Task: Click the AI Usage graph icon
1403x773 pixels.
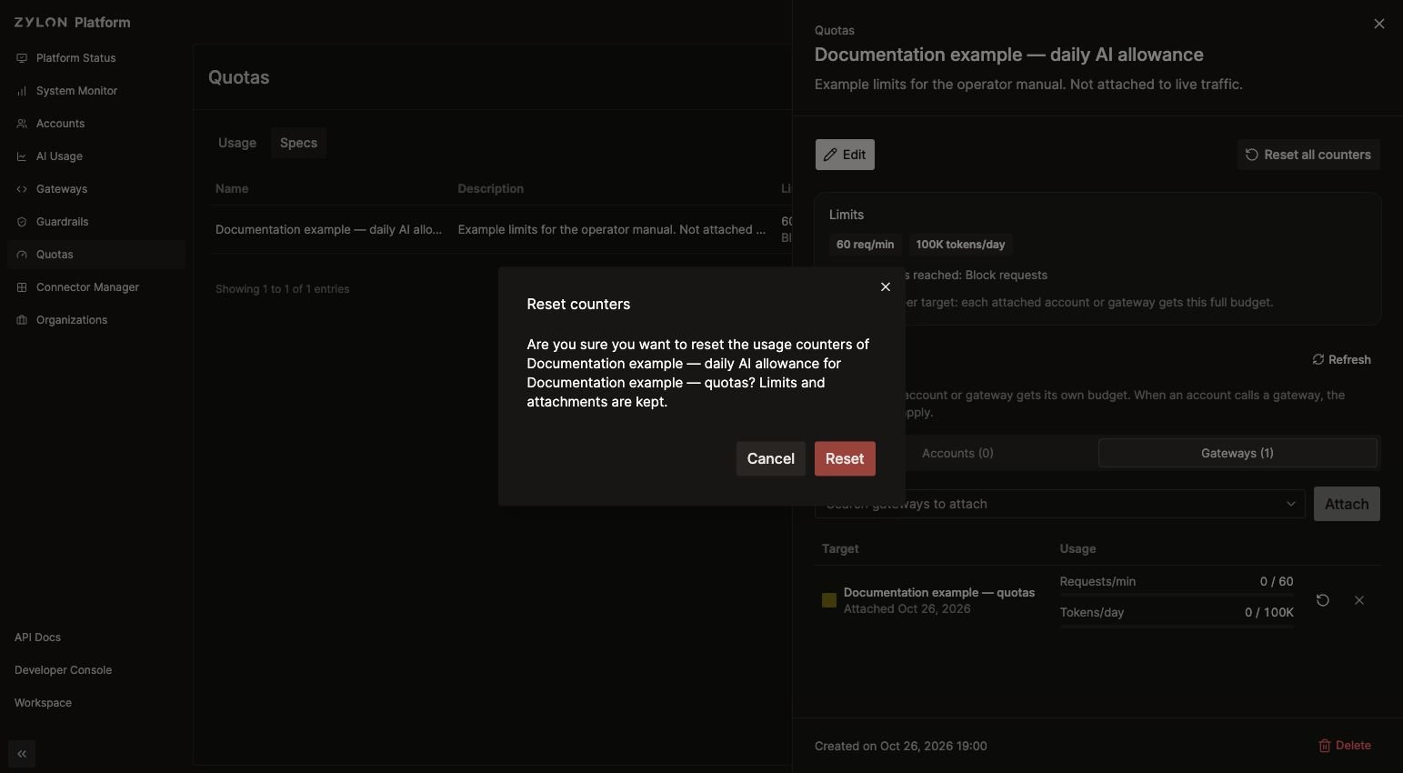Action: point(22,156)
